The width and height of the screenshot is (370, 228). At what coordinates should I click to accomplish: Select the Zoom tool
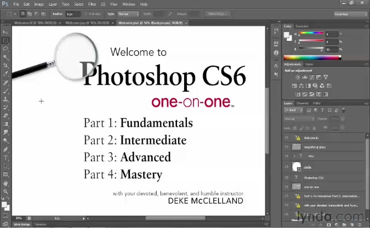pyautogui.click(x=6, y=191)
